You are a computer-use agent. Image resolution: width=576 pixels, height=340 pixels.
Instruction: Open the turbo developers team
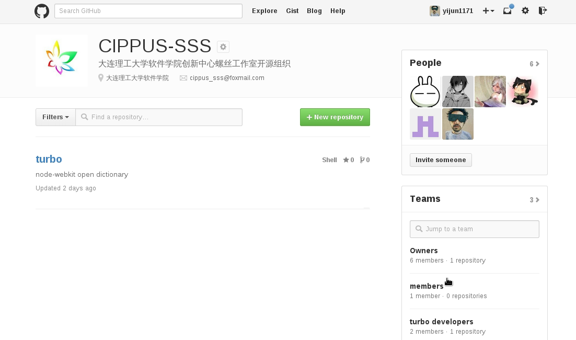[x=442, y=322]
